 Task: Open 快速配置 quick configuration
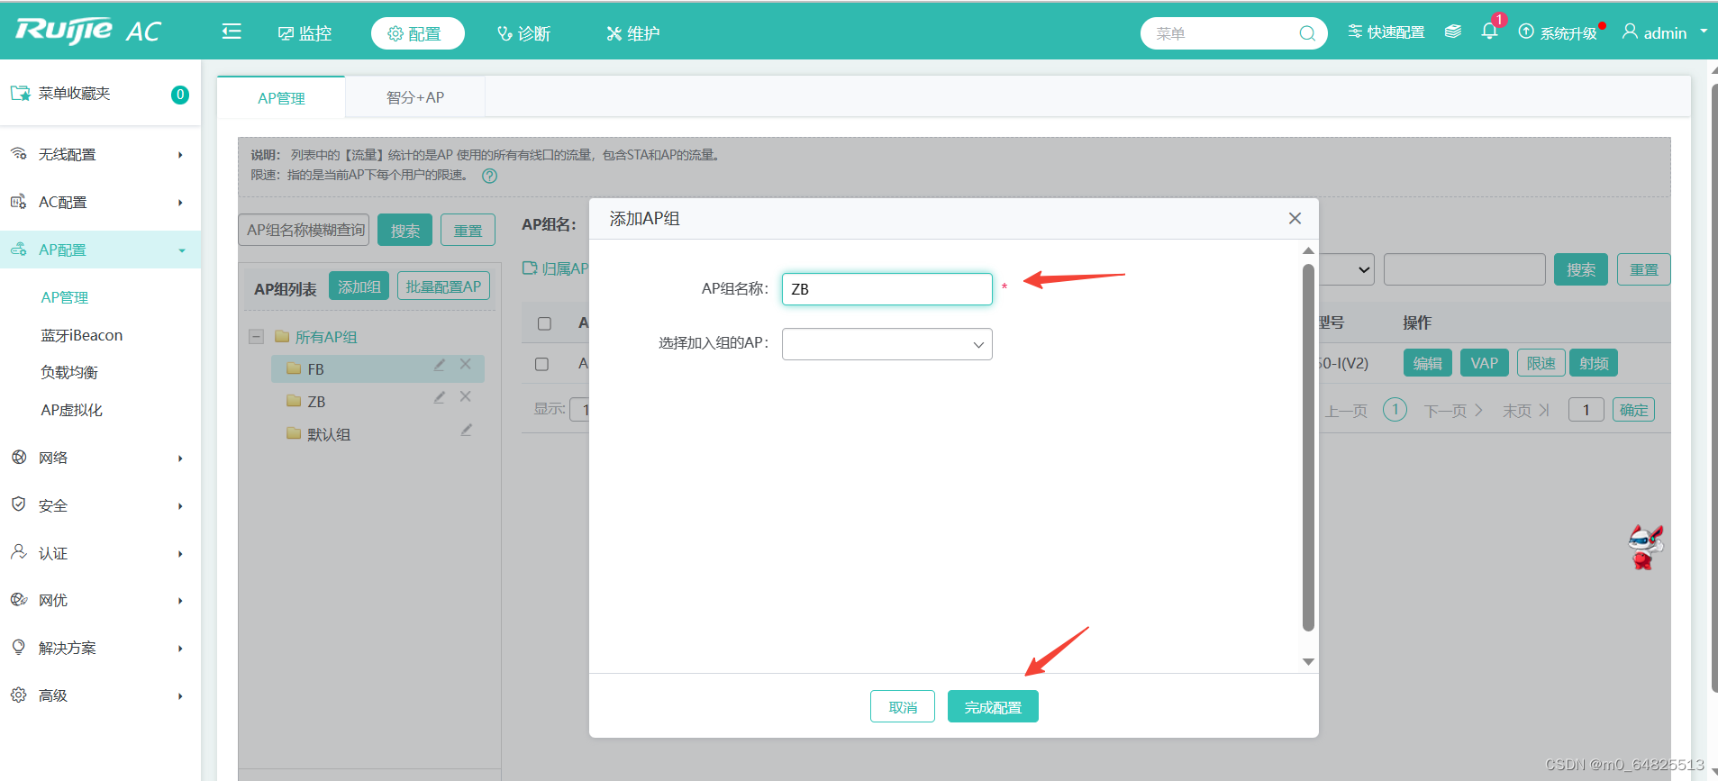coord(1386,32)
